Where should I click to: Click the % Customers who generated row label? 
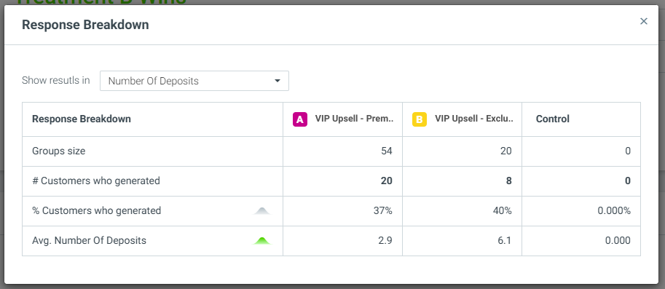tap(96, 210)
